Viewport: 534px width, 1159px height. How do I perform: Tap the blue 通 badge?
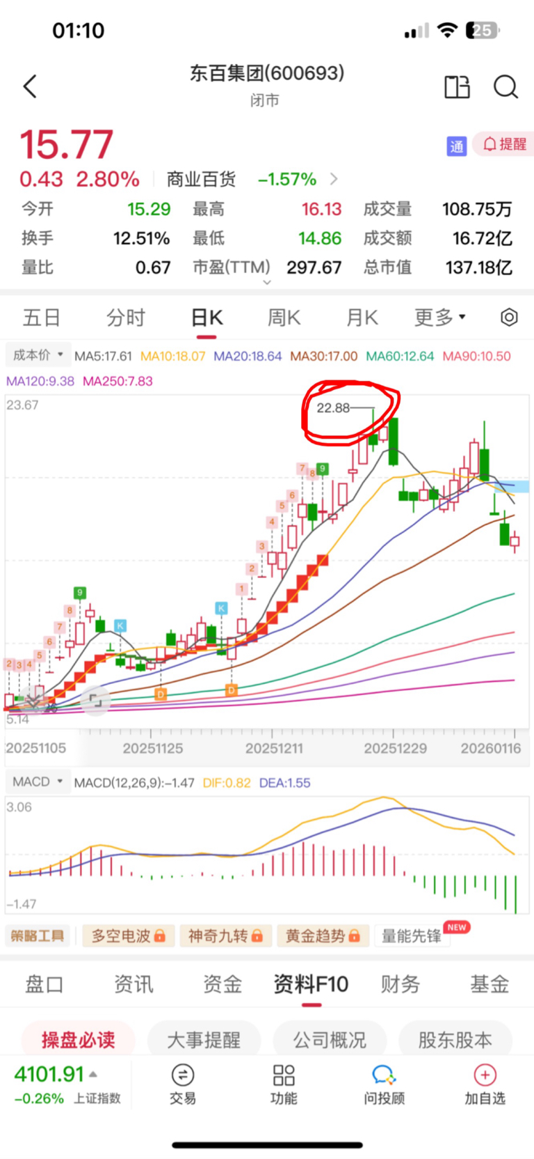pos(456,146)
